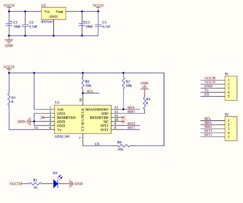Select resistor R6 10K on the CS line

point(123,146)
